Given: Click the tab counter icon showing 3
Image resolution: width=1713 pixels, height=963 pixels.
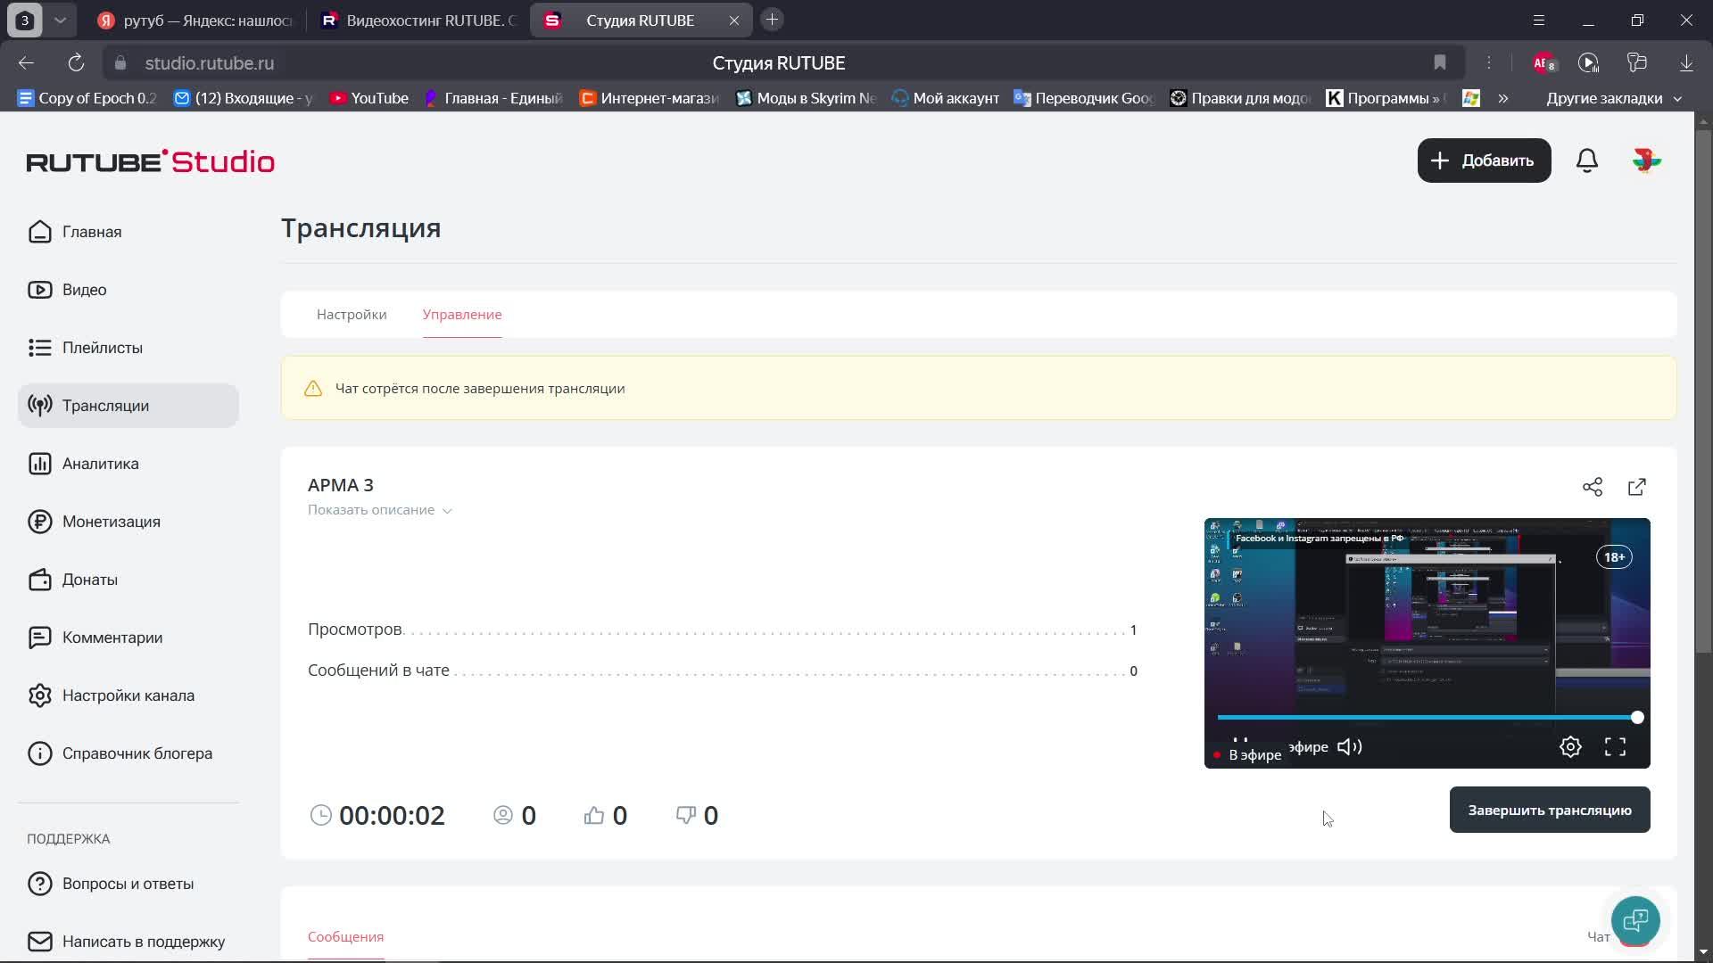Looking at the screenshot, I should point(25,21).
